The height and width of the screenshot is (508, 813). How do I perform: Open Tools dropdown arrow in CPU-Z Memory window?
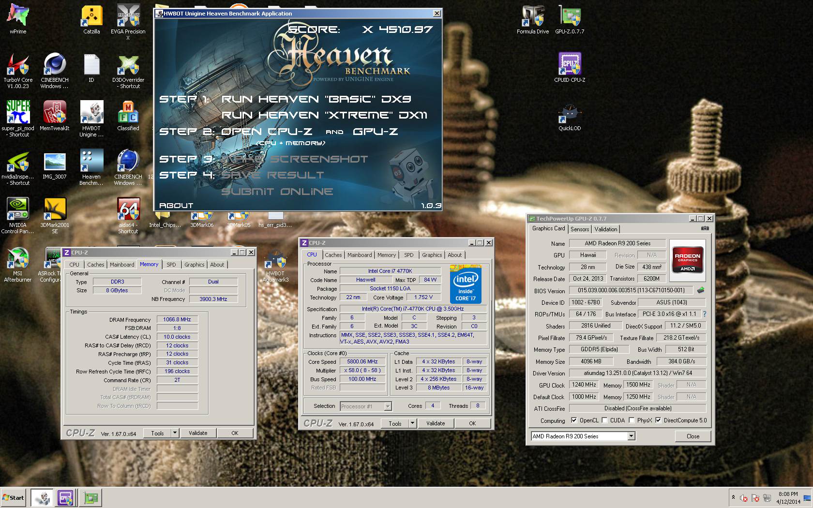click(x=175, y=433)
